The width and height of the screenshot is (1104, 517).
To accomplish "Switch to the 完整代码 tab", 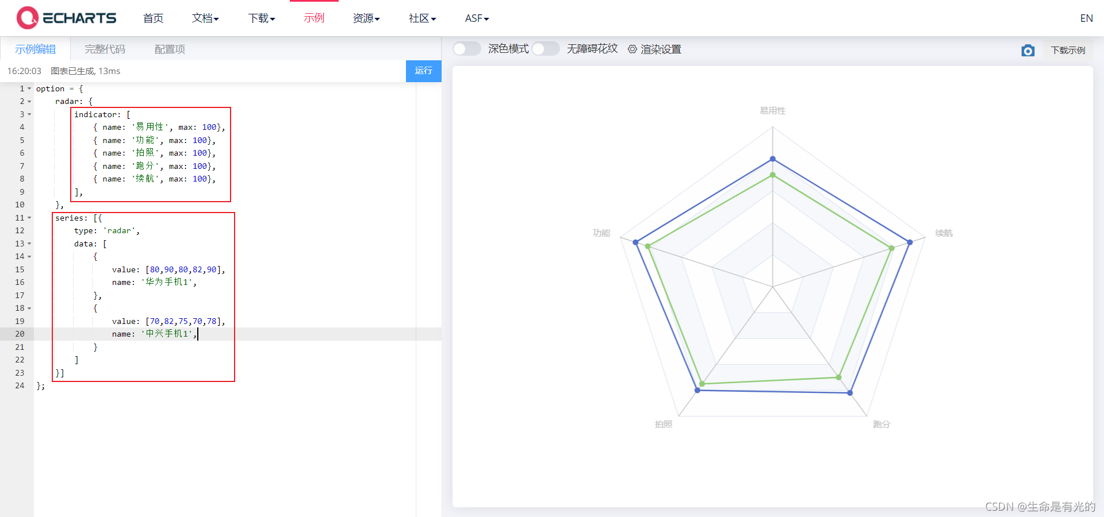I will point(105,49).
